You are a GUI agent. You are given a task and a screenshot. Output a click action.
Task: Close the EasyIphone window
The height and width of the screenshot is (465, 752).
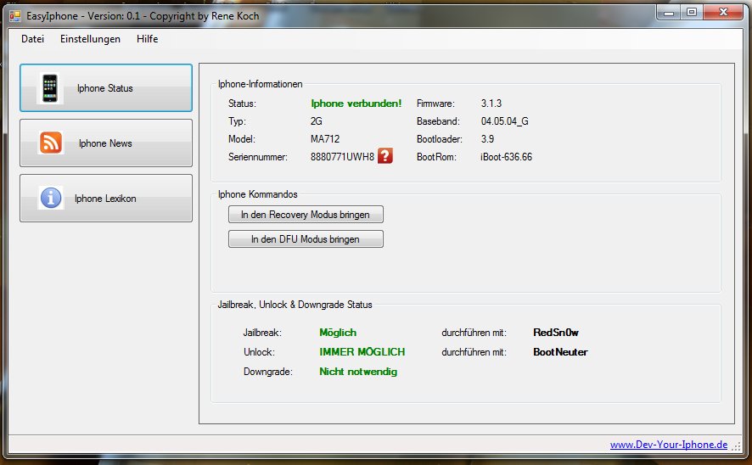coord(724,13)
